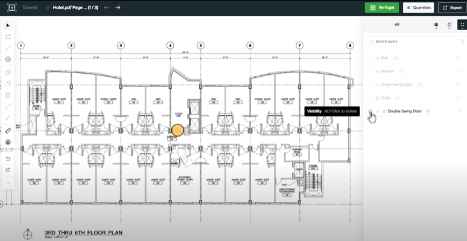Select the Shower layer row name

point(387,71)
